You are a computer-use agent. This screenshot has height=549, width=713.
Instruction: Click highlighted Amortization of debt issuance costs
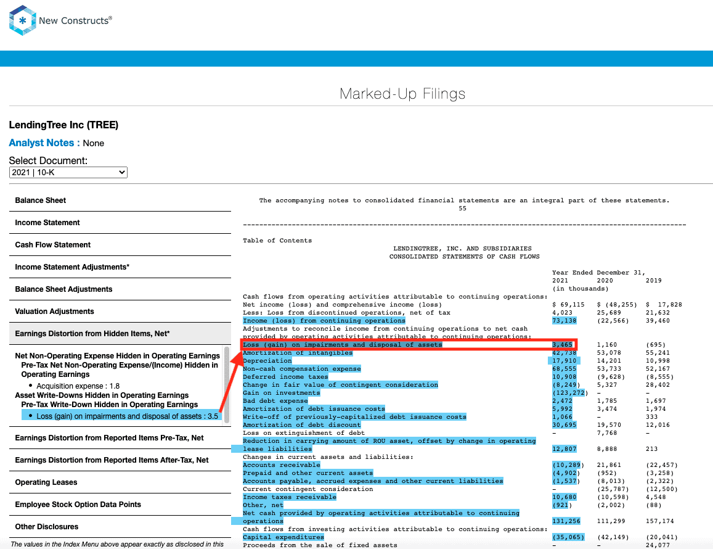(314, 409)
